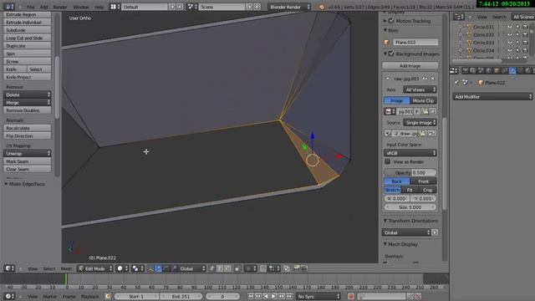The image size is (535, 301).
Task: Open the Unwrap dropdown menu
Action: coord(28,153)
